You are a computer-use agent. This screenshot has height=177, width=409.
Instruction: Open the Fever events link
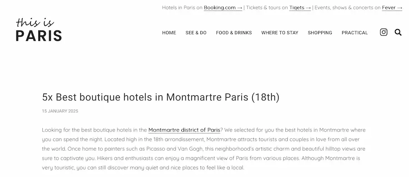392,8
